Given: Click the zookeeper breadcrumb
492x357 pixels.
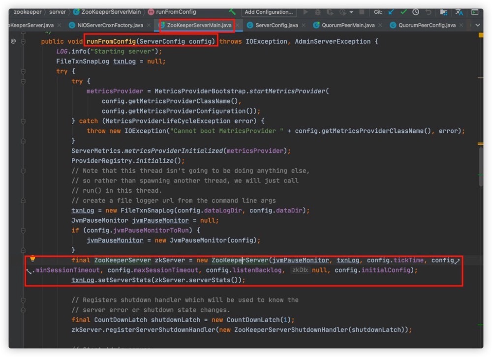Looking at the screenshot, I should [x=28, y=12].
